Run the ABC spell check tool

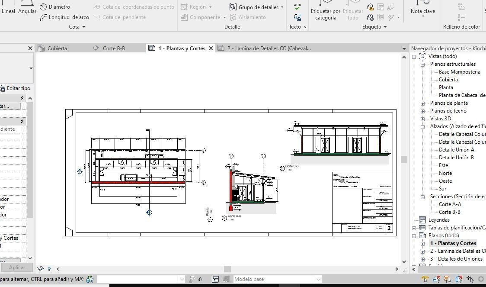coord(297,6)
